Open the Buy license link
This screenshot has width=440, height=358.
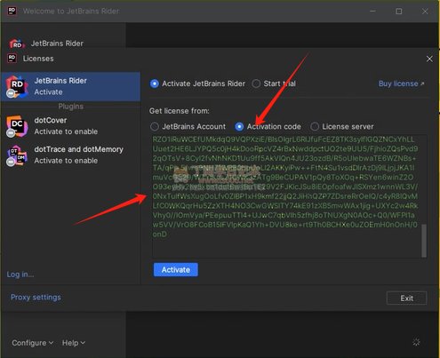[x=401, y=84]
